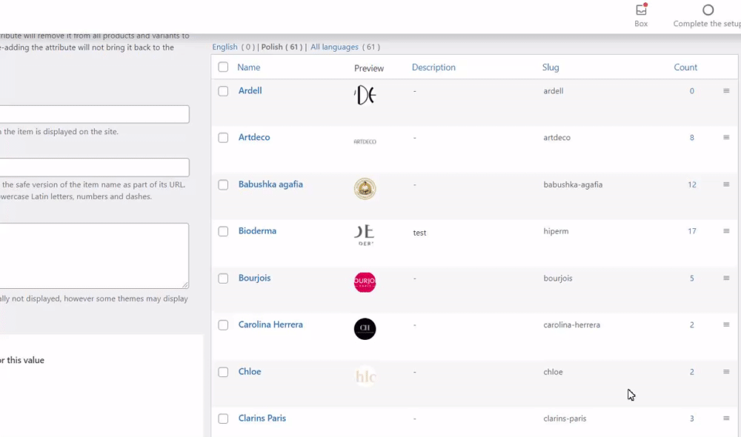The height and width of the screenshot is (437, 741).
Task: Open the Artdeco term
Action: pos(254,137)
